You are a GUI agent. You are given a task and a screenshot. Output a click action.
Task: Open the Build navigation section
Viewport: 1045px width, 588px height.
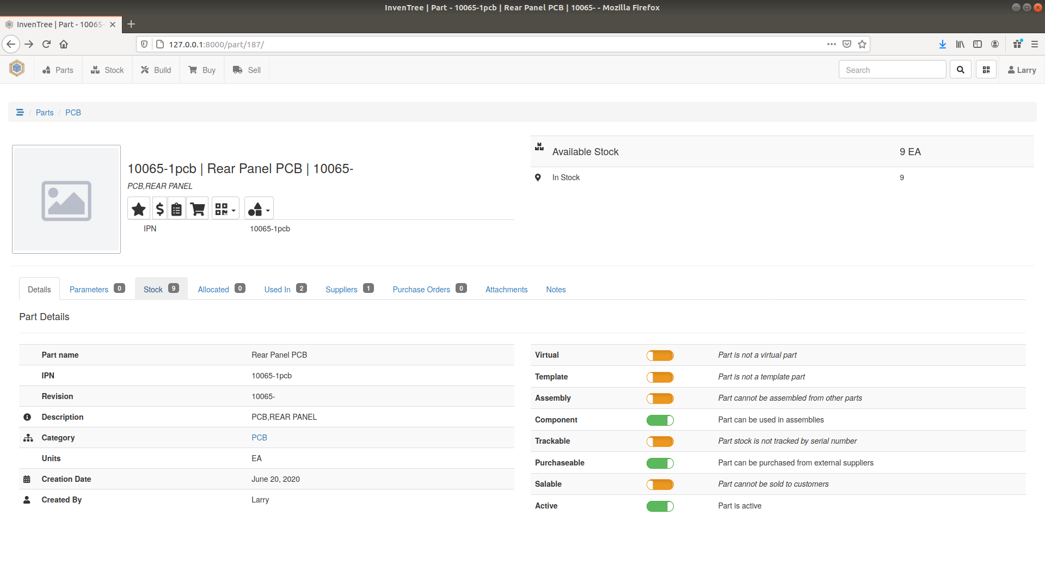tap(156, 70)
